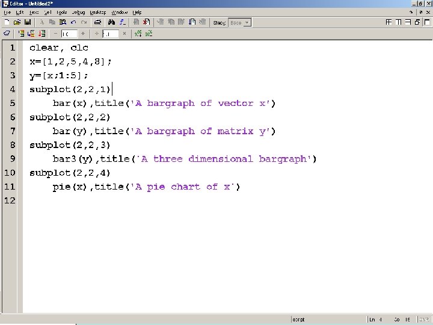This screenshot has height=325, width=433.
Task: Click the divide value button
Action: [x=97, y=34]
